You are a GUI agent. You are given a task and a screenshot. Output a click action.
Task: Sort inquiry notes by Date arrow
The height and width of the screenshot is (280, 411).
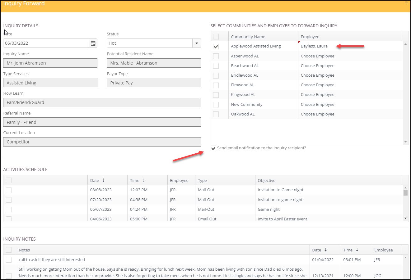point(326,250)
